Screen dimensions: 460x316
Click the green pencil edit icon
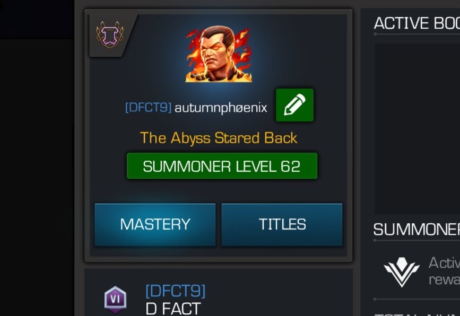(294, 105)
